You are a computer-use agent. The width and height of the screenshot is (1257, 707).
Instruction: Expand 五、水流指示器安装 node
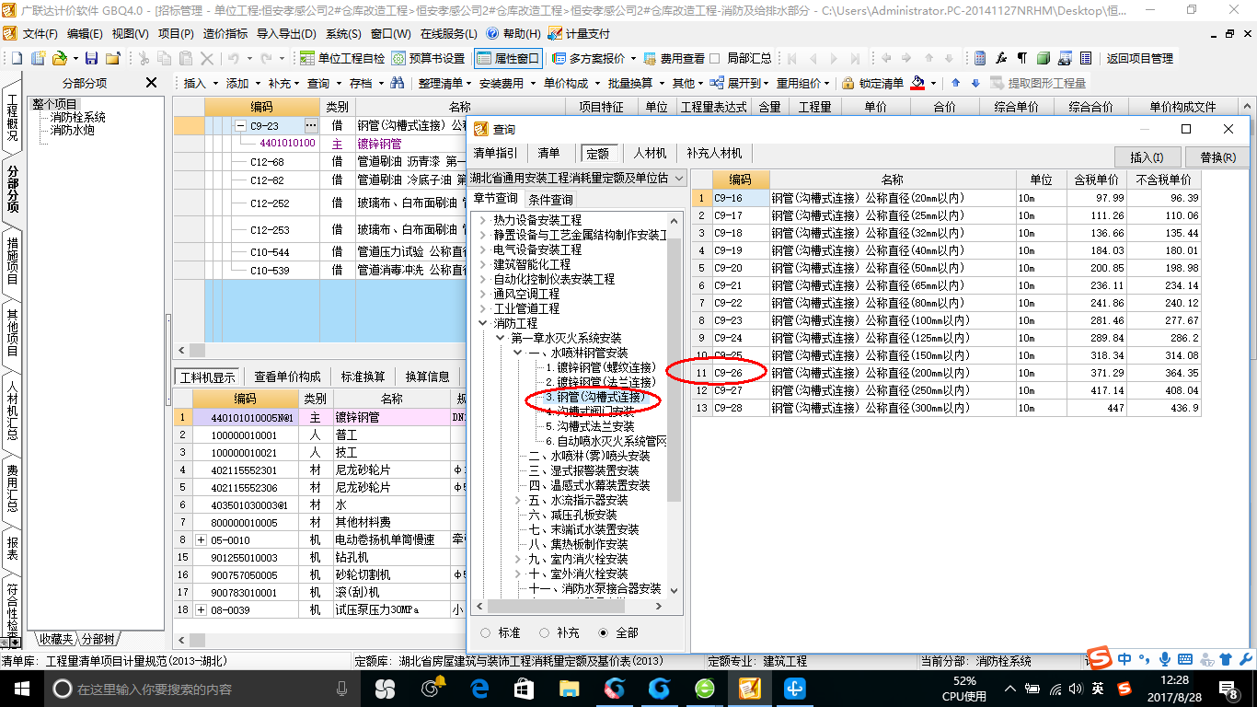pos(518,500)
